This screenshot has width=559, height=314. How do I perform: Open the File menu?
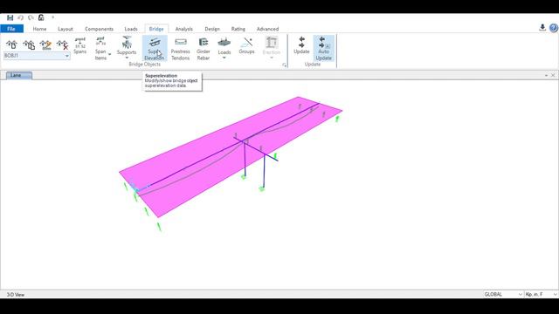pyautogui.click(x=11, y=29)
